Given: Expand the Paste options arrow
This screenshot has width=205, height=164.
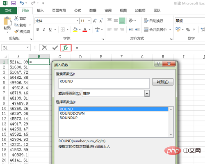Looking at the screenshot, I should point(7,32).
